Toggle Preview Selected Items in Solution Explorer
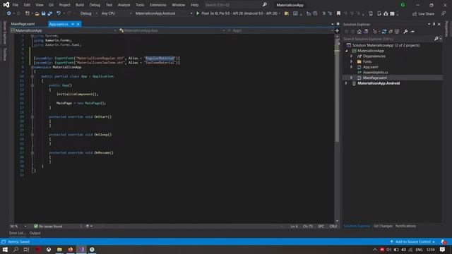Viewport: 452px width, 254px height. click(x=412, y=32)
